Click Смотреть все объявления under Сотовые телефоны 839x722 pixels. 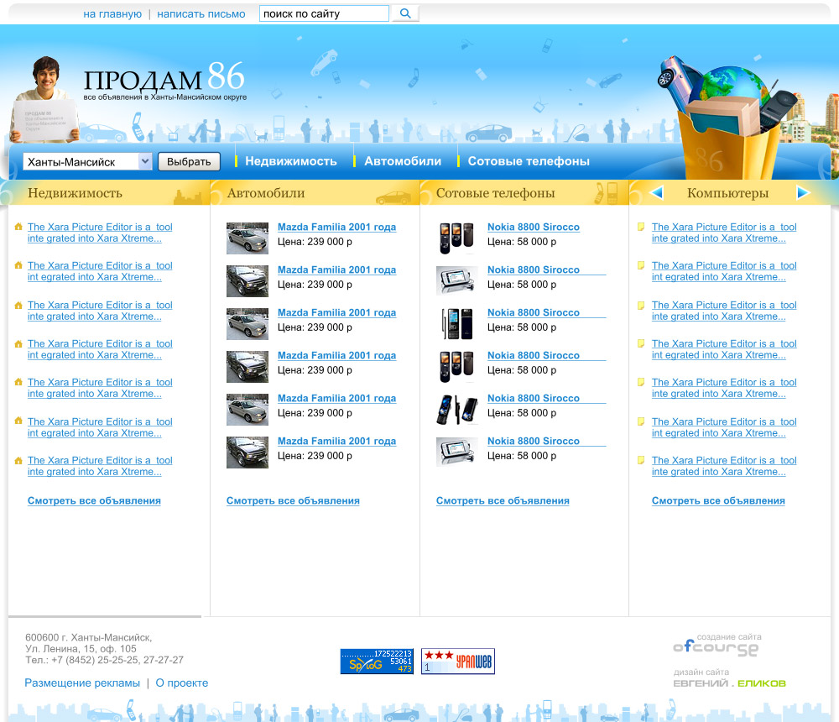pyautogui.click(x=503, y=501)
